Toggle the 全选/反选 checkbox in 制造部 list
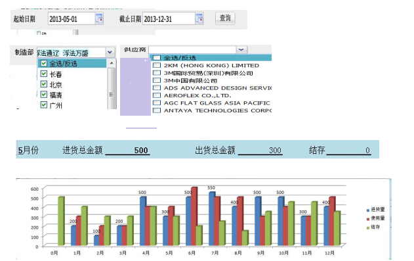 [44, 63]
